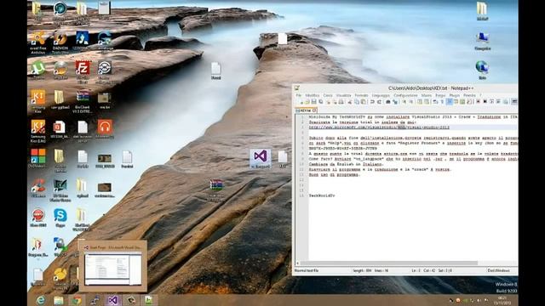Close the KEY.txt tab with its X
The height and width of the screenshot is (306, 545).
[314, 110]
